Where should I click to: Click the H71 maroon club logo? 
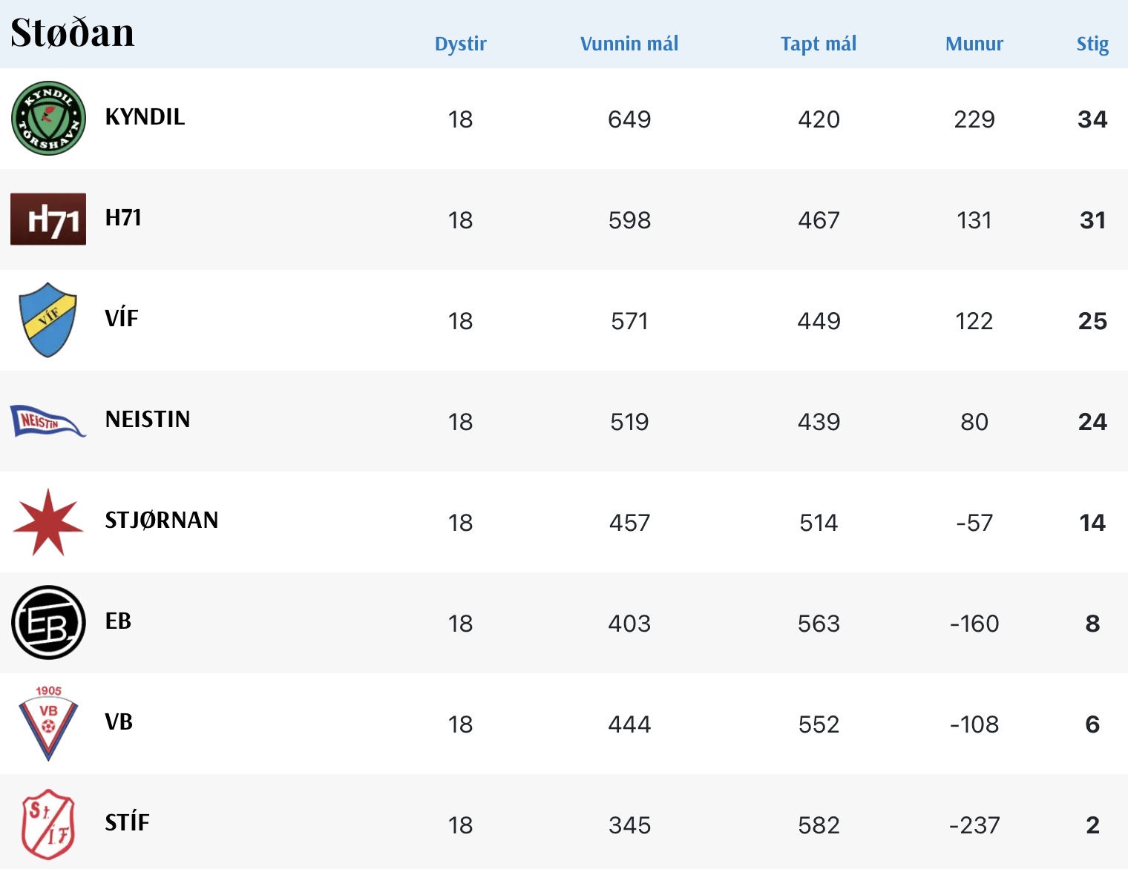coord(48,219)
